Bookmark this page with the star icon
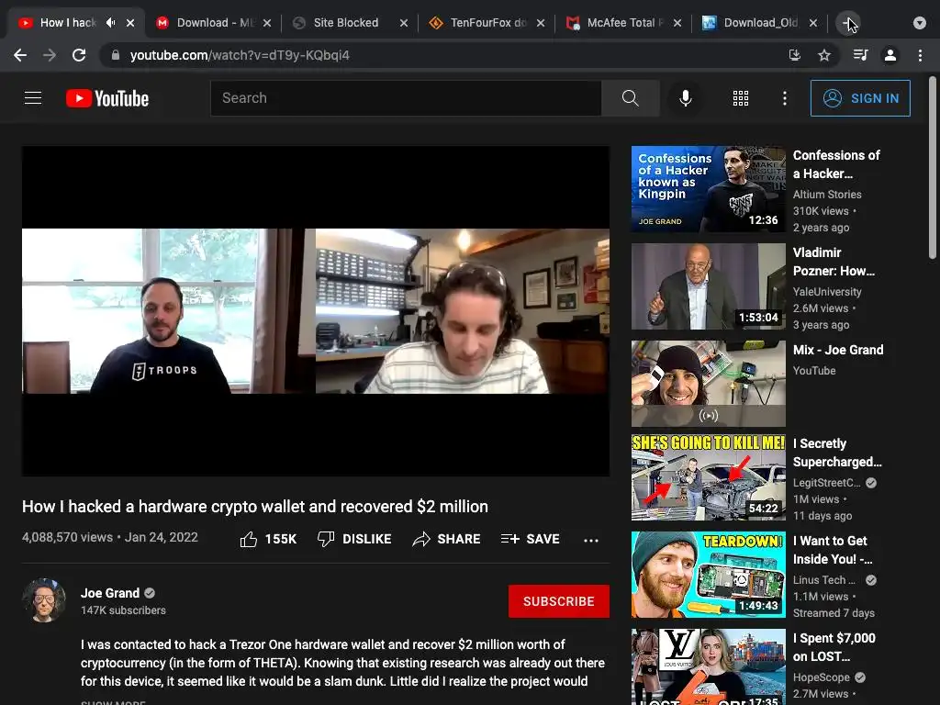 pyautogui.click(x=824, y=55)
